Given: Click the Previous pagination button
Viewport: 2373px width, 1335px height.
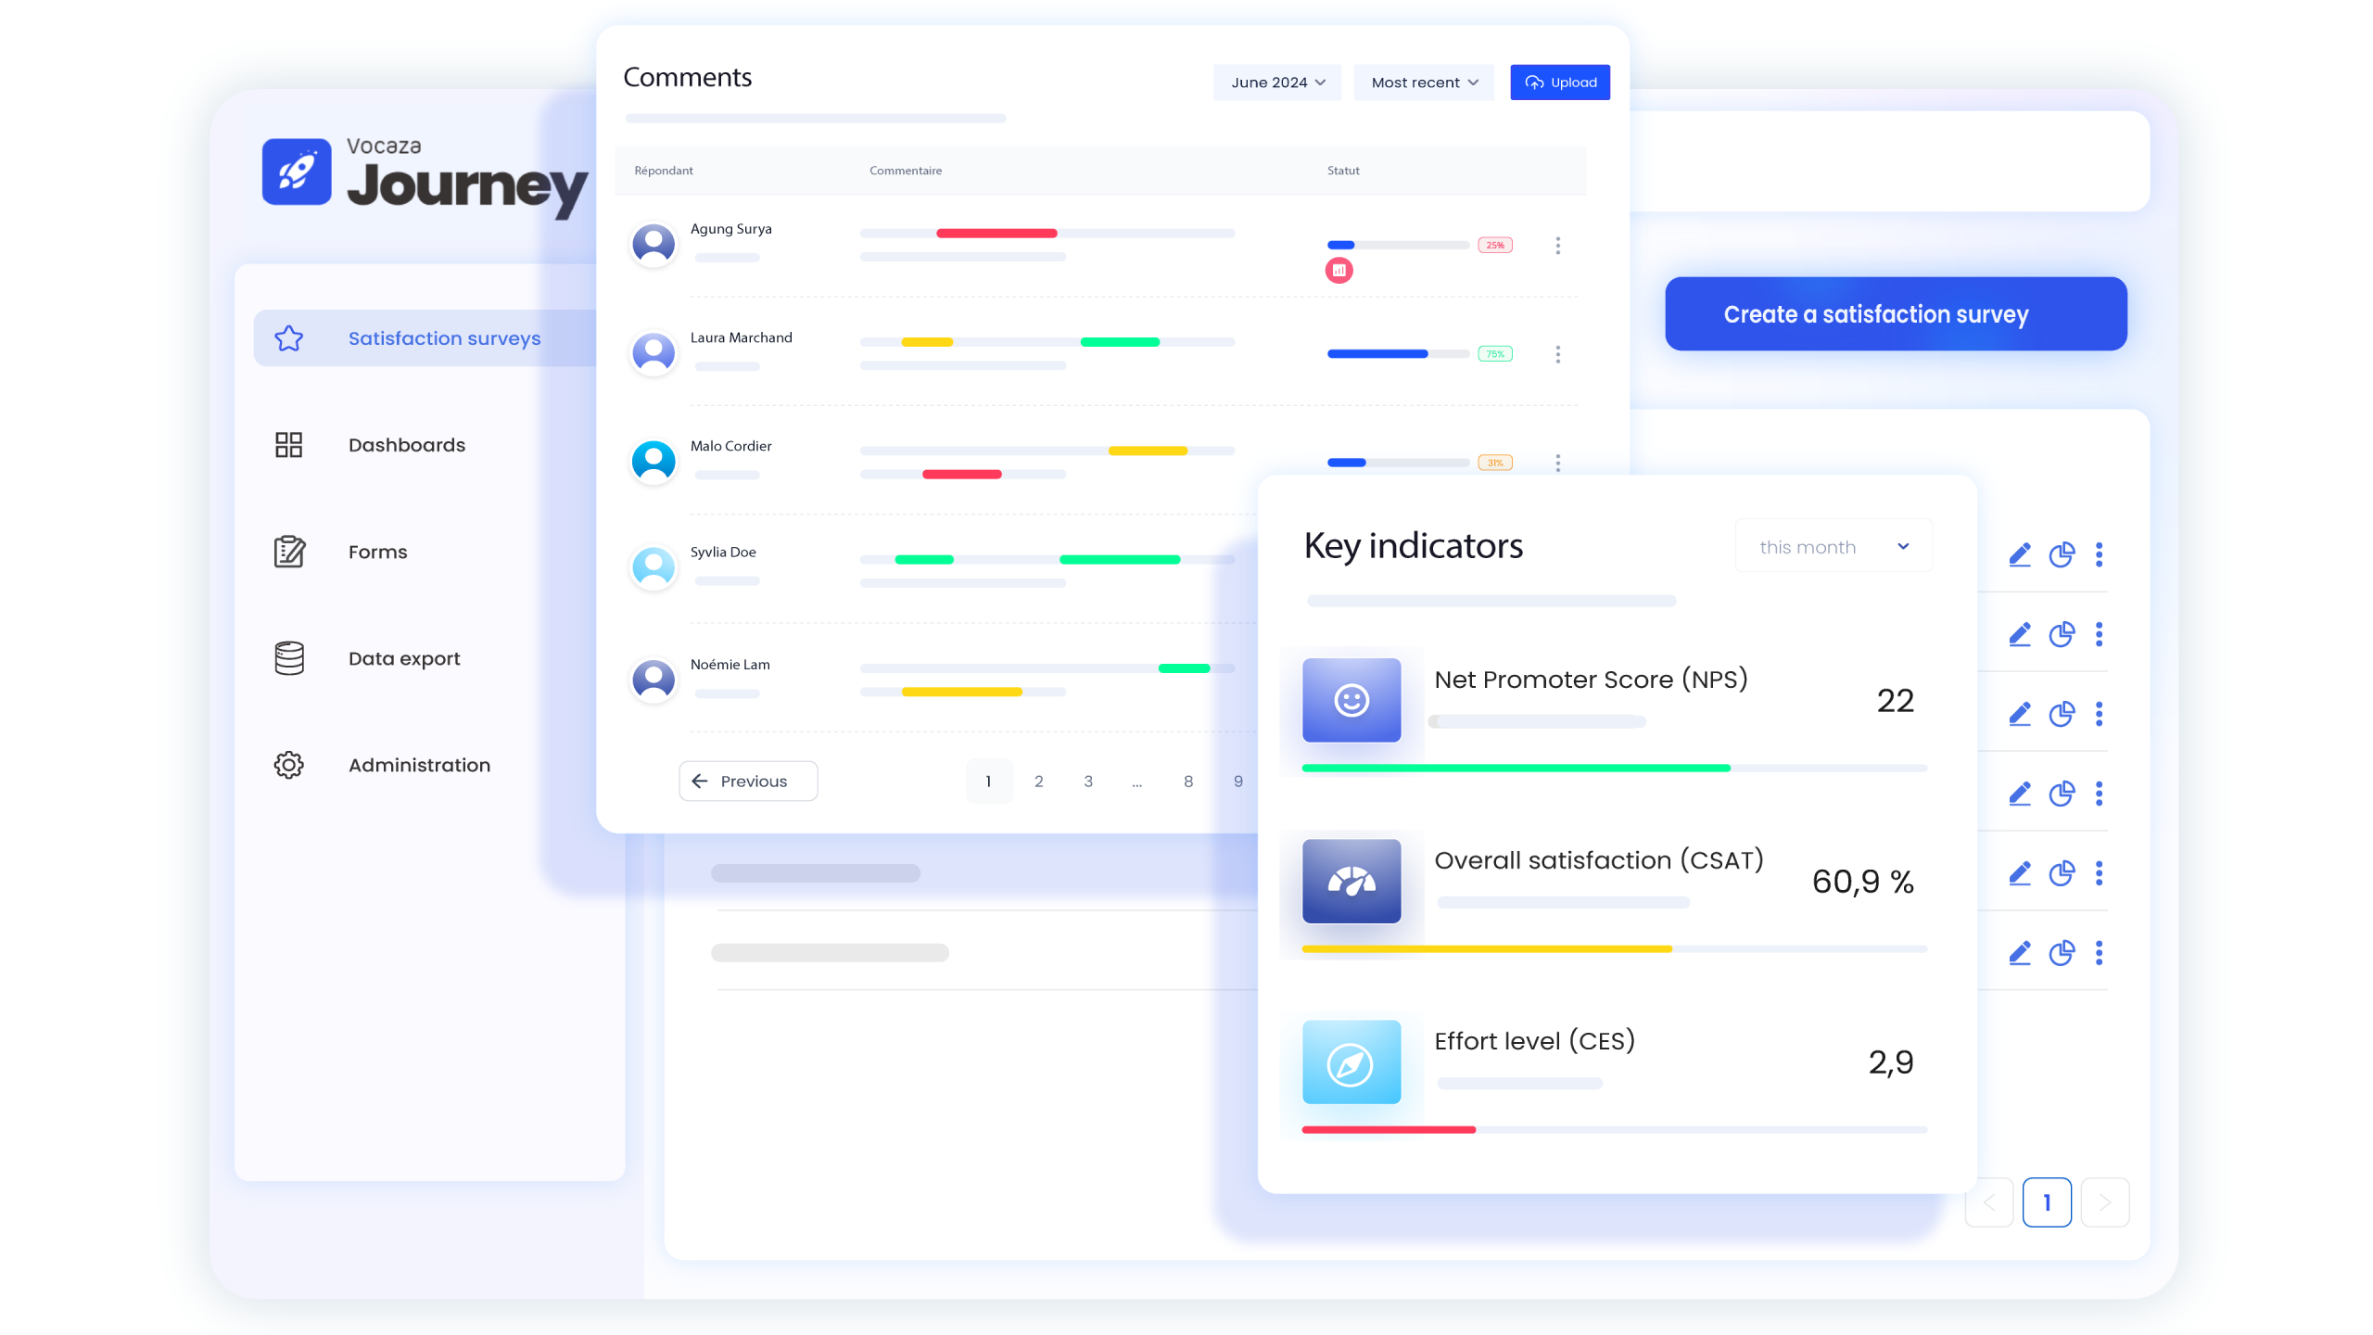Looking at the screenshot, I should click(x=748, y=782).
